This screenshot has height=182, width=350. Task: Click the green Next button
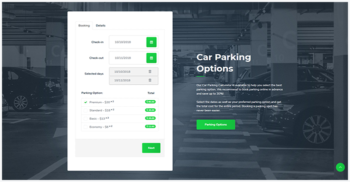(x=151, y=148)
